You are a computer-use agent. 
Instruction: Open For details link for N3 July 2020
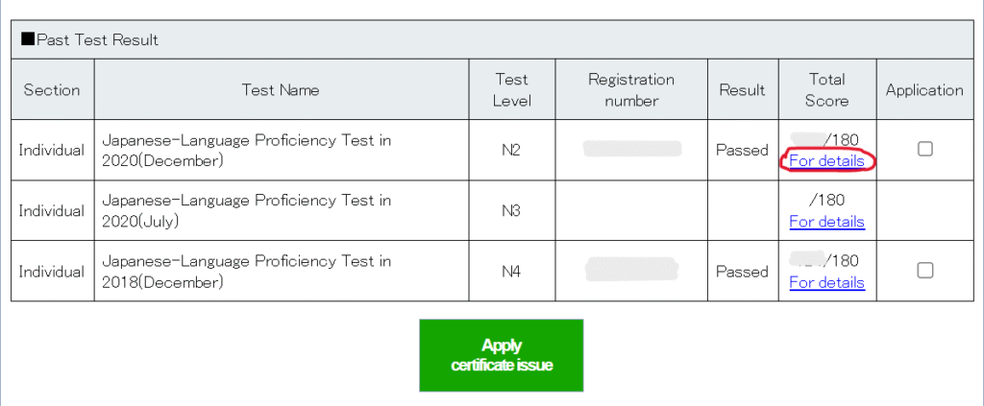coord(826,222)
